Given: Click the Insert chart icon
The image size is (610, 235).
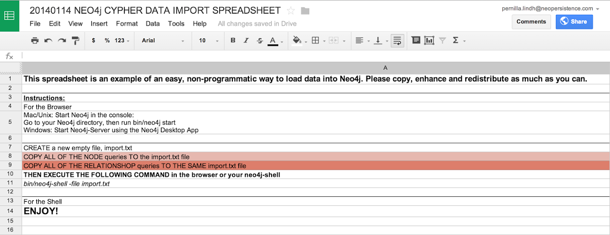Looking at the screenshot, I should pos(429,40).
